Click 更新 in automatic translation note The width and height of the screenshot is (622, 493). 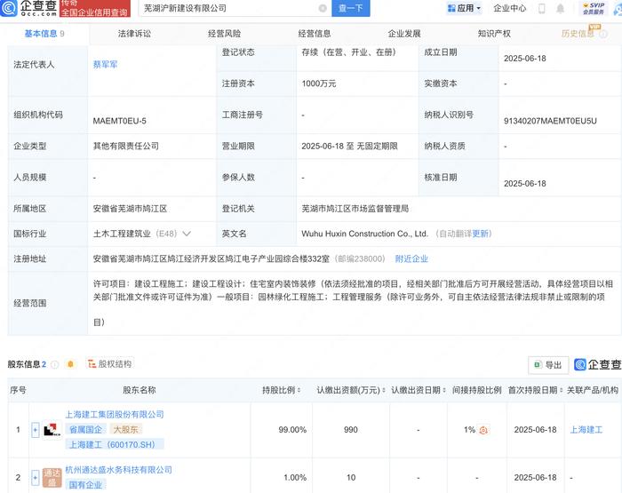[480, 234]
